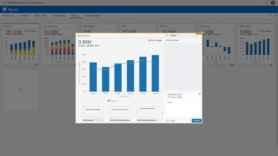Open the My Working Capital tab
278x156 pixels.
(93, 16)
